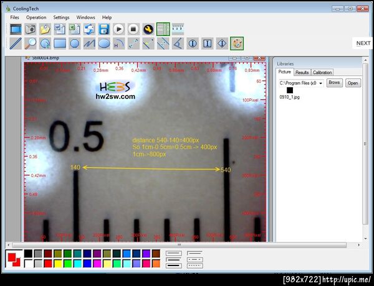Select the zigzag polyline tool
The height and width of the screenshot is (286, 374).
(x=89, y=44)
